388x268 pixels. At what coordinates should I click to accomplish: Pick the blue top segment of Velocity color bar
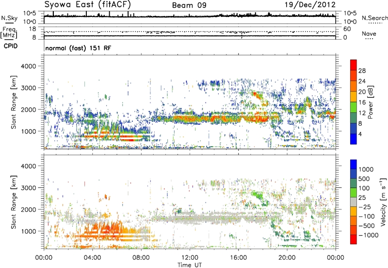tap(354, 164)
